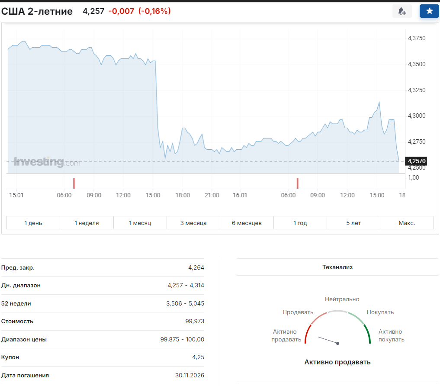
Task: Click the red event marker on 16.01
Action: point(298,183)
